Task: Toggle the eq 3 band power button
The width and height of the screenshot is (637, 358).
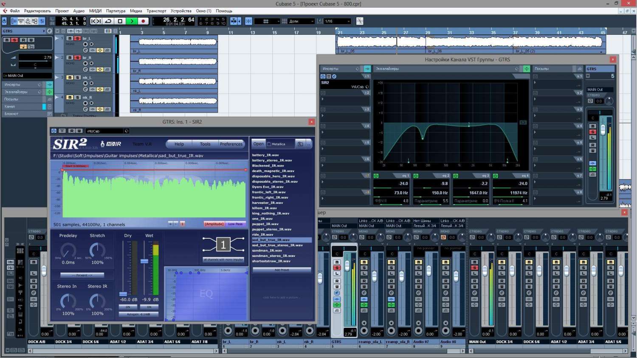Action: (x=456, y=176)
